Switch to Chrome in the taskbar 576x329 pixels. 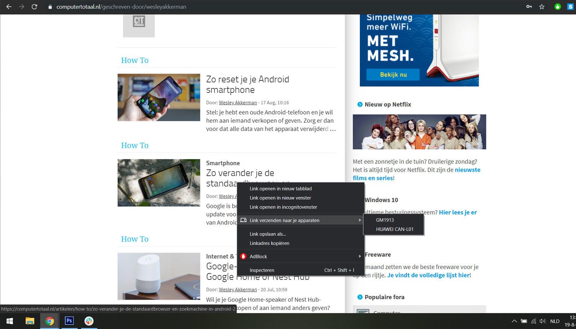pos(49,321)
